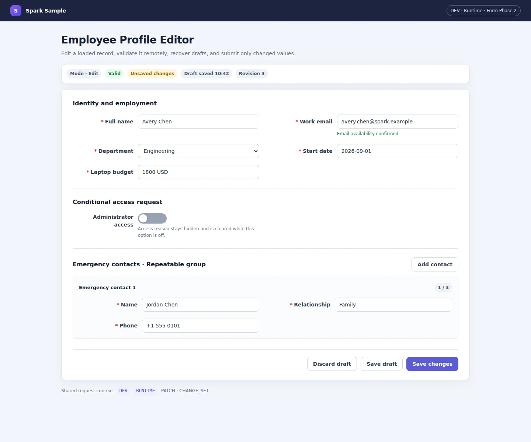Focus the Work email input
Viewport: 531px width, 442px height.
[x=398, y=122]
